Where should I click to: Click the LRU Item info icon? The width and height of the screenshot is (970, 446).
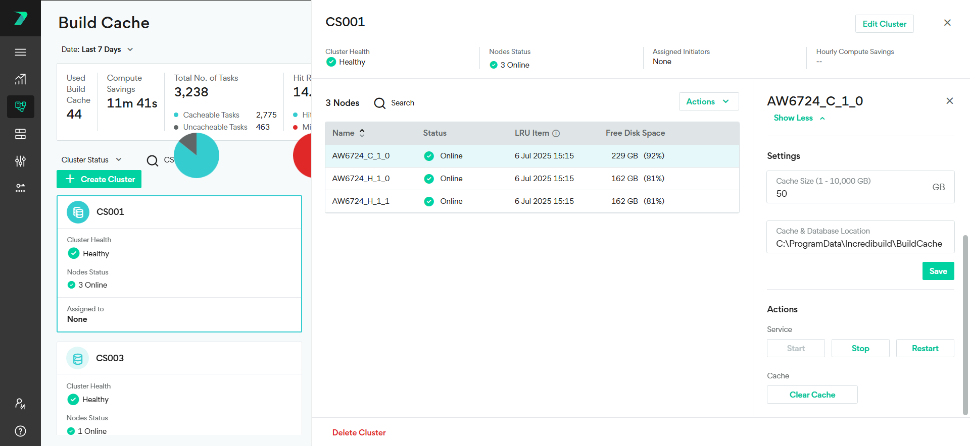556,133
